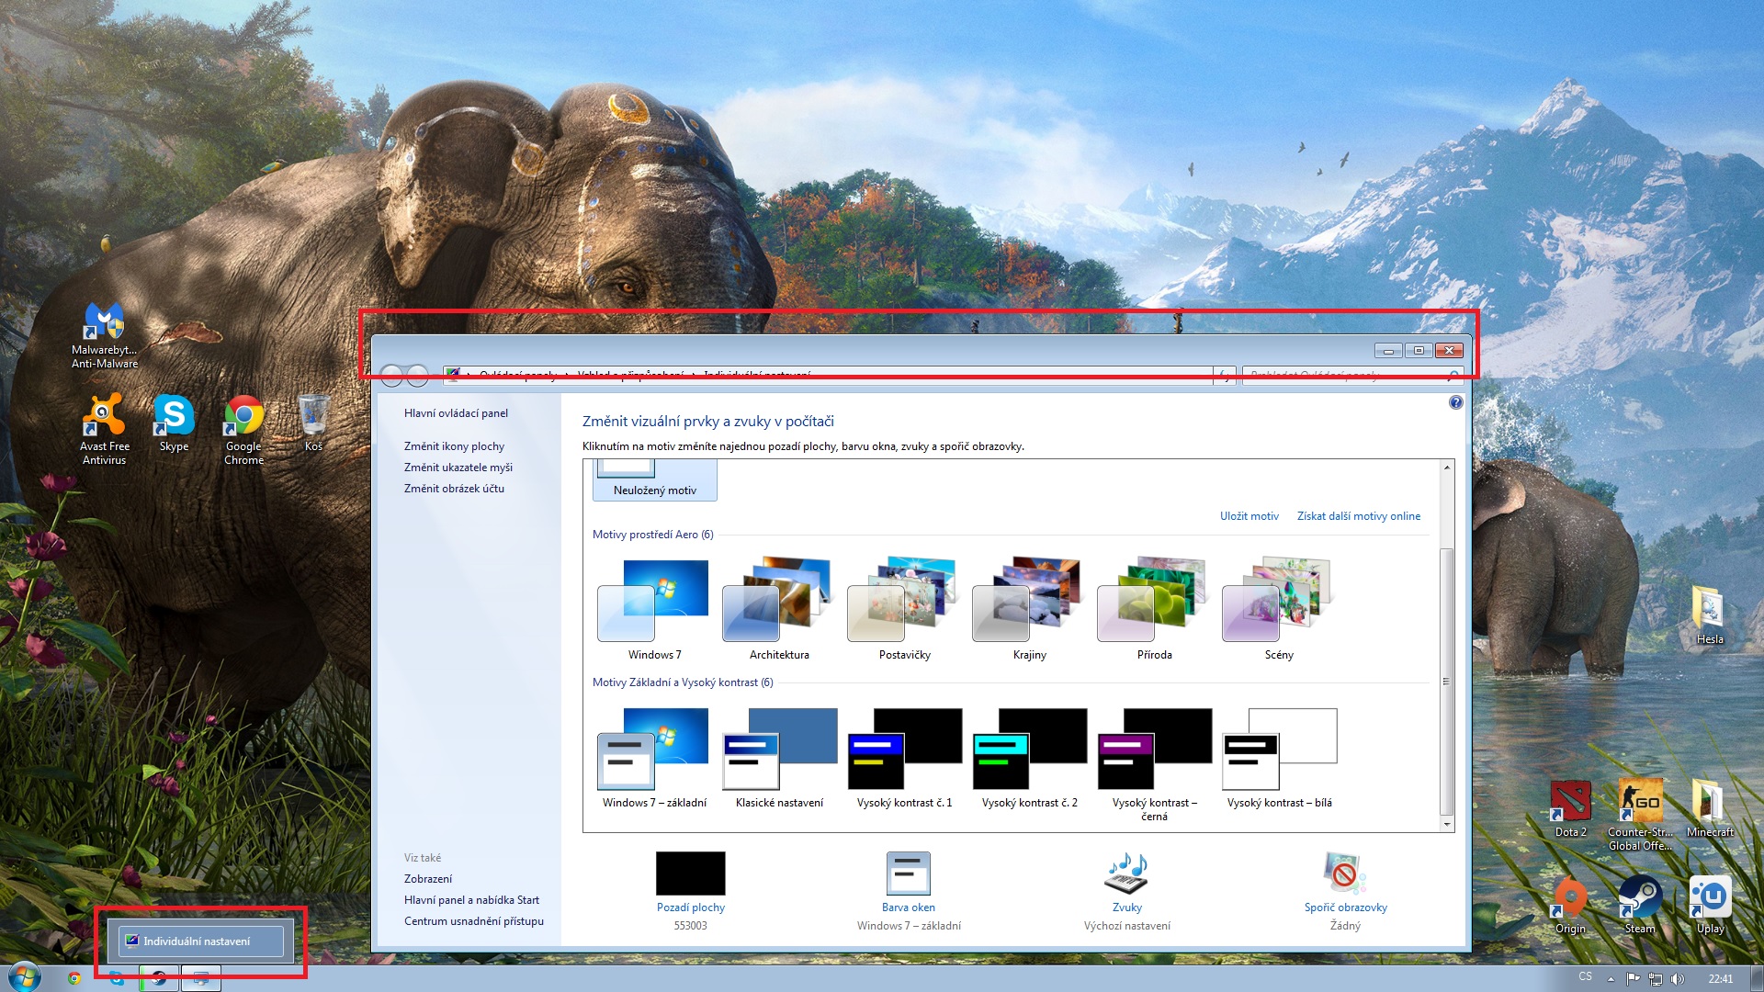Click the help question mark icon
Viewport: 1764px width, 992px height.
tap(1455, 402)
